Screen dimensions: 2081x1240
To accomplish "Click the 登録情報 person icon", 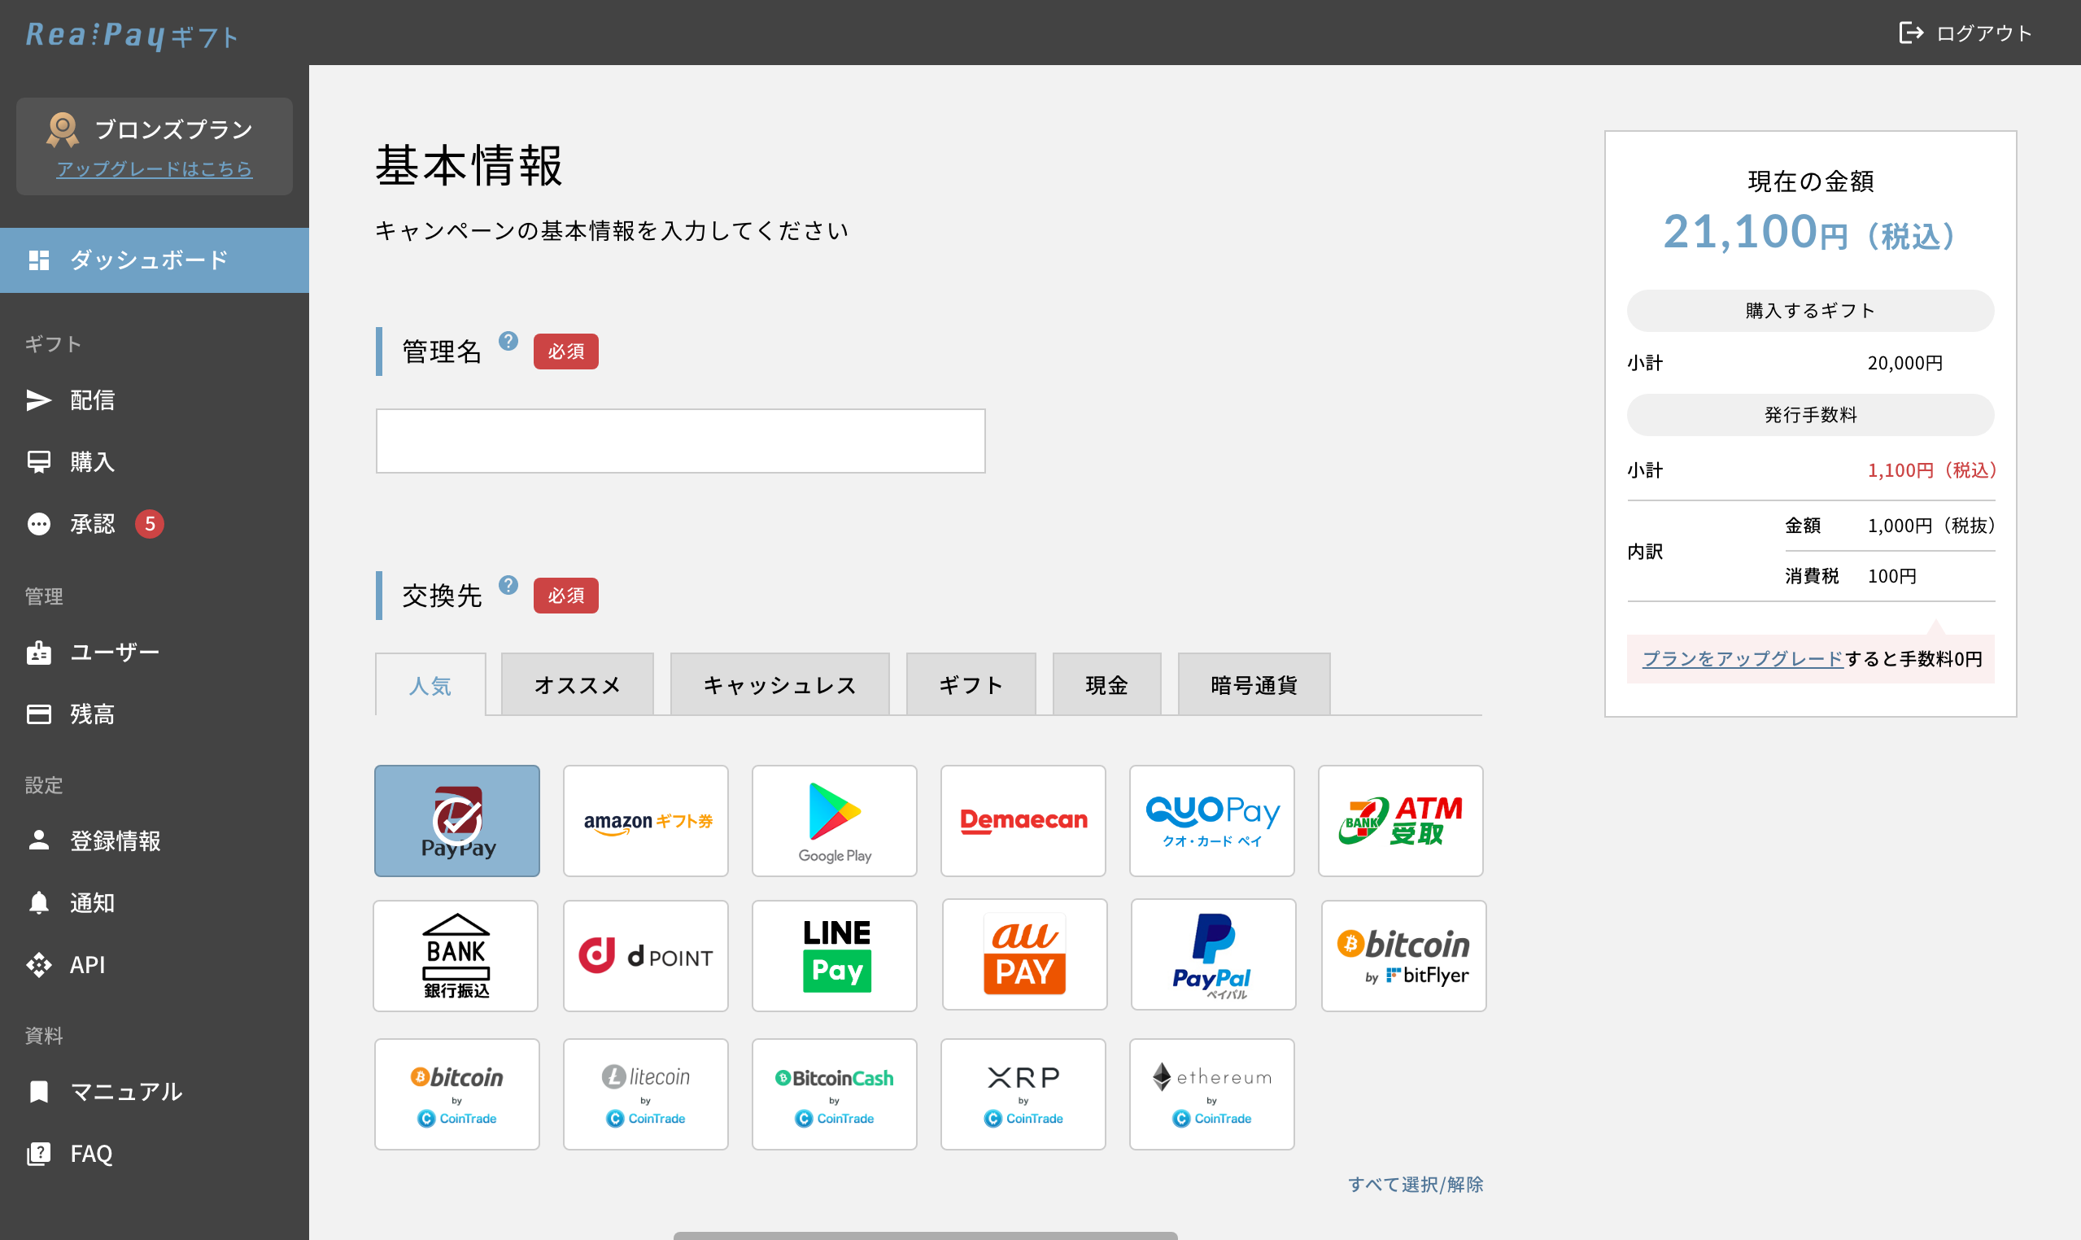I will 39,840.
